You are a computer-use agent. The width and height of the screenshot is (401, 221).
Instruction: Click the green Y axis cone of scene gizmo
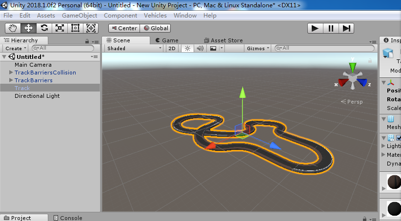point(352,66)
